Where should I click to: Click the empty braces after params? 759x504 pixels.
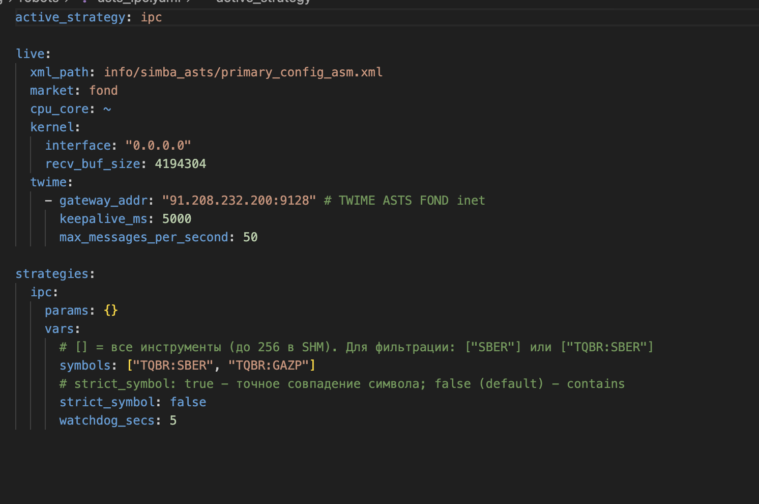tap(110, 311)
